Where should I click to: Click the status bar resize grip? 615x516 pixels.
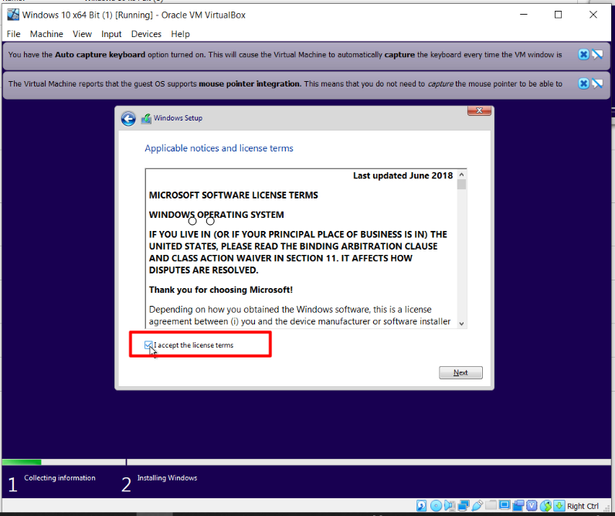click(x=607, y=508)
